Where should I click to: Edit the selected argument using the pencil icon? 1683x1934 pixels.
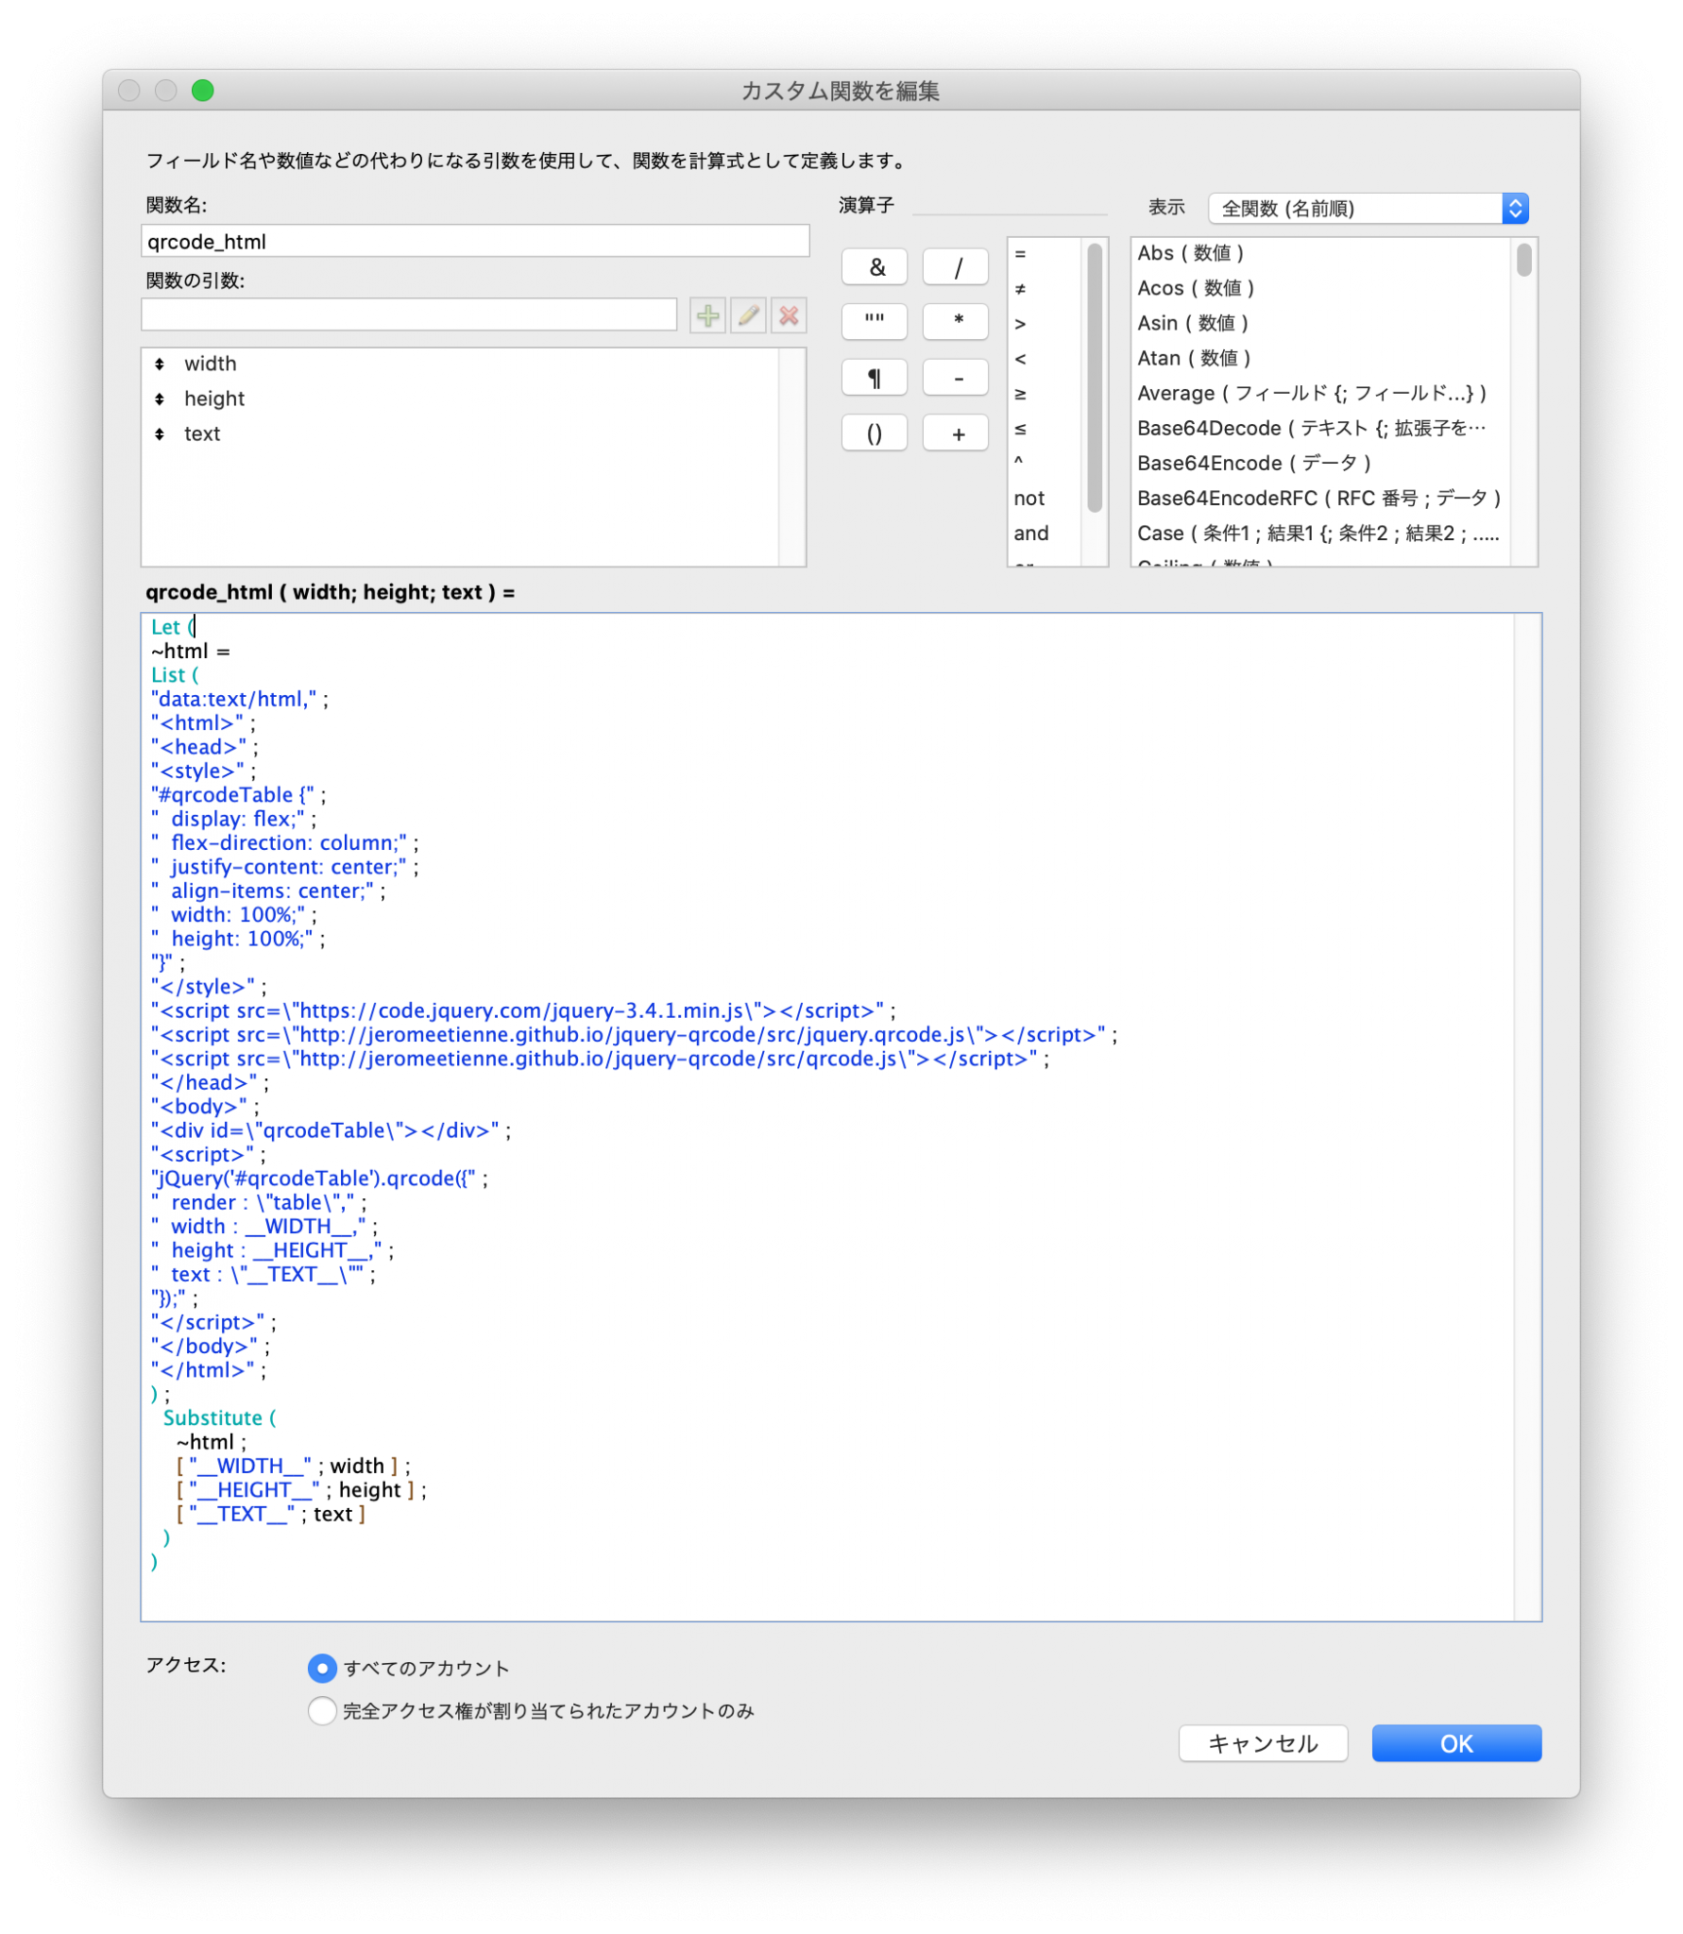pyautogui.click(x=748, y=316)
